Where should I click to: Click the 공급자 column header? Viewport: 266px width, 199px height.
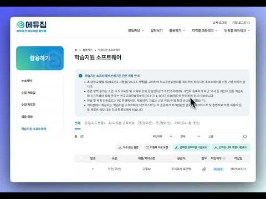[181, 158]
